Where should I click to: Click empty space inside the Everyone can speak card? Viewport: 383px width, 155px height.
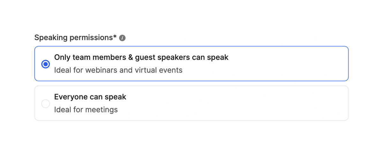[239, 103]
